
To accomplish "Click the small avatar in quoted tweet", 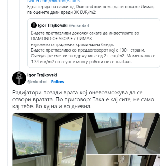I will [34, 25].
